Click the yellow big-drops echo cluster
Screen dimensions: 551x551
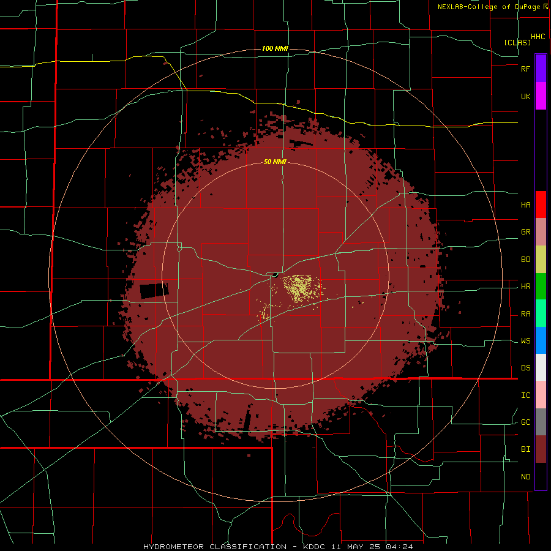302,288
